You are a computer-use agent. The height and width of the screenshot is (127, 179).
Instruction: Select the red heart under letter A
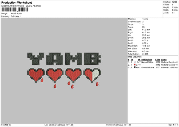55,75
